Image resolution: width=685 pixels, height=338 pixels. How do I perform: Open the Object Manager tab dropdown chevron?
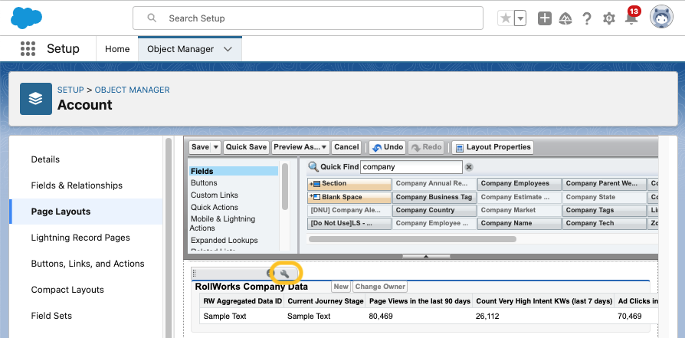click(228, 49)
